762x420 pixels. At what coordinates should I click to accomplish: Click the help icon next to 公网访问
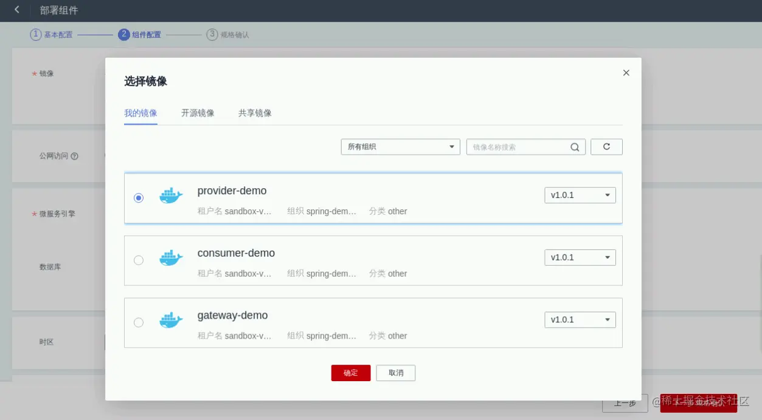coord(74,156)
